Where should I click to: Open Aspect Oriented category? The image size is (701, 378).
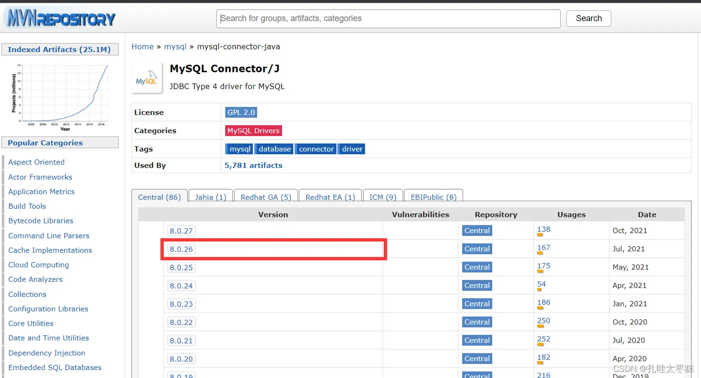[37, 162]
